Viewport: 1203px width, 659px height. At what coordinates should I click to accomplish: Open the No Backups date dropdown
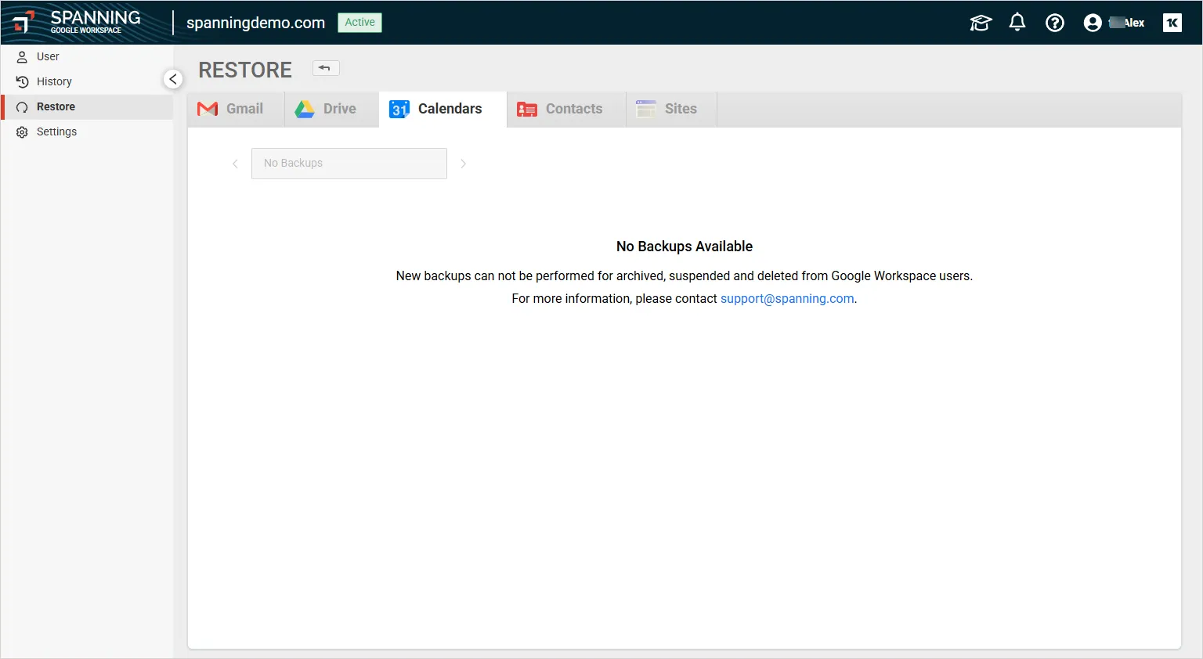point(349,164)
